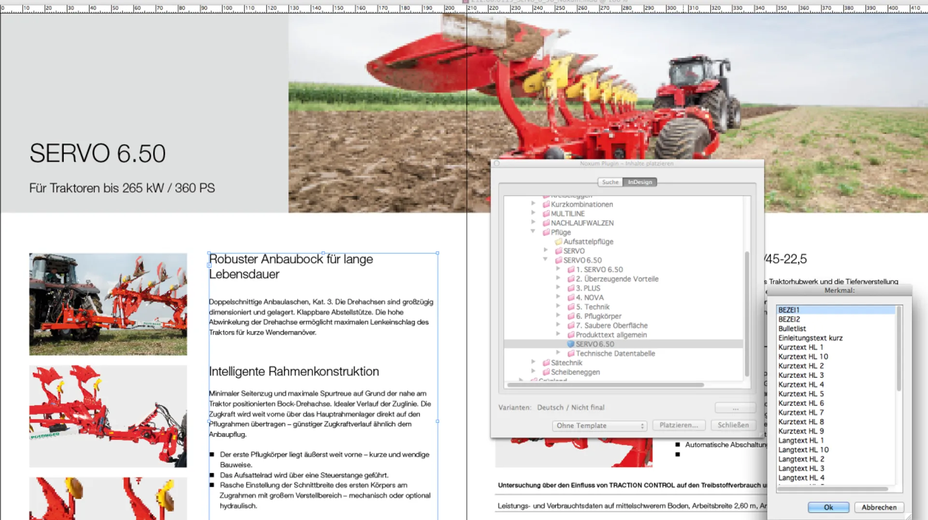Screen dimensions: 928x520
Task: Click the Für Traktoren bis 265 kW subtitle
Action: 122,188
